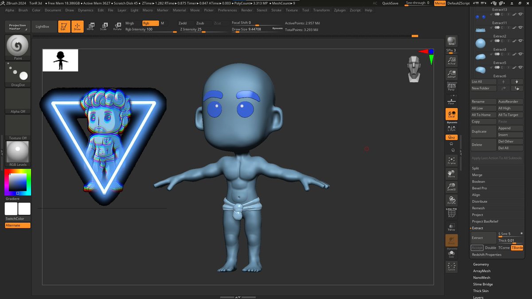Toggle the Ghost transparency icon
Screen dimensions: 532x299
tap(451, 241)
